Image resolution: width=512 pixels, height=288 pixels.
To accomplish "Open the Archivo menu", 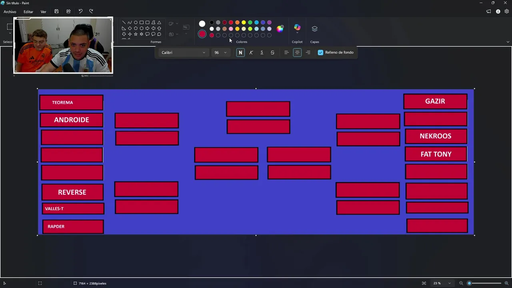I will pos(10,12).
